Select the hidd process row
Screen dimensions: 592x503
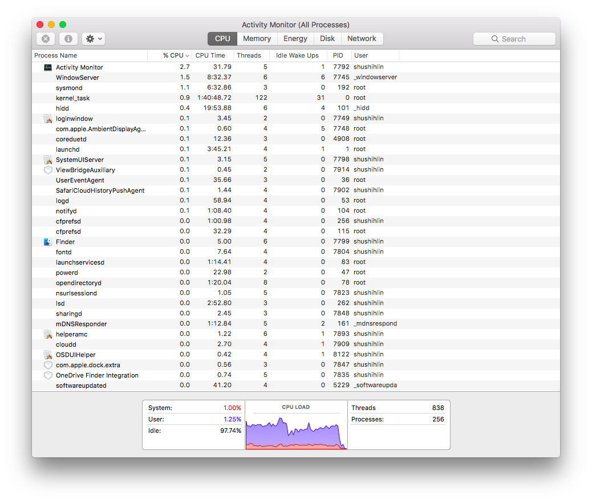295,108
